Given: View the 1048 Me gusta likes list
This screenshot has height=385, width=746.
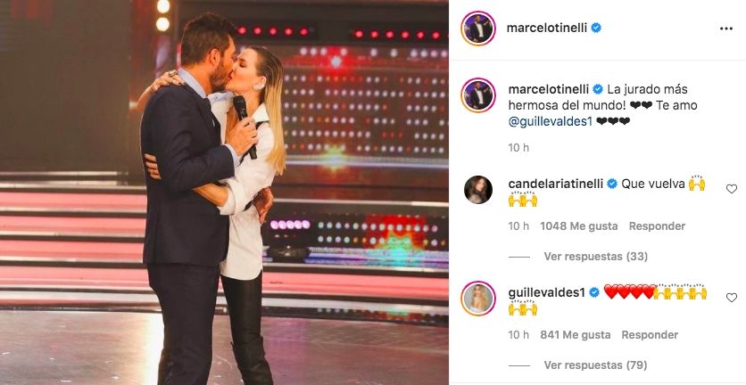Looking at the screenshot, I should 579,226.
